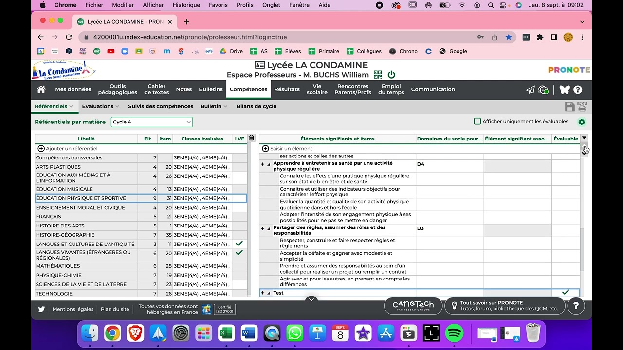Open WhatsApp in the Dock
623x350 pixels.
click(x=294, y=333)
